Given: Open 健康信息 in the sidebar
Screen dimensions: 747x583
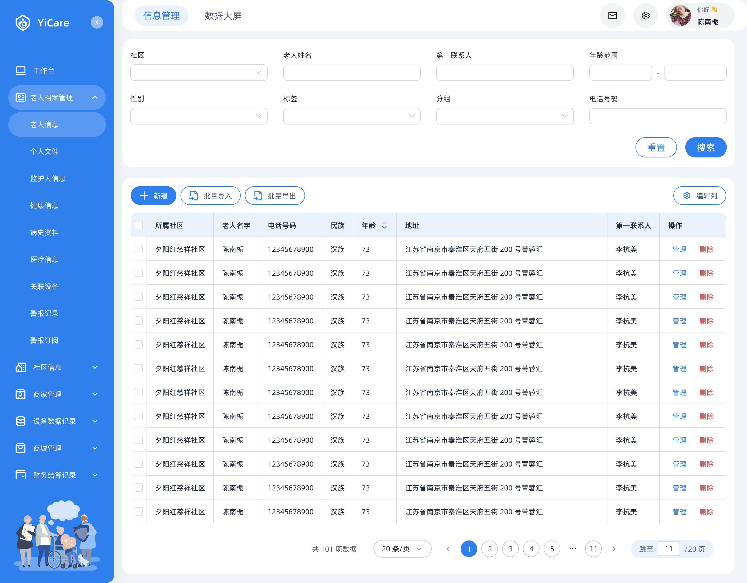Looking at the screenshot, I should [44, 205].
